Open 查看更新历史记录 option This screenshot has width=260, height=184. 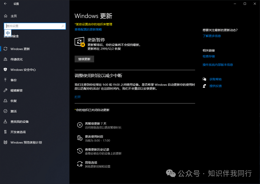pyautogui.click(x=97, y=149)
